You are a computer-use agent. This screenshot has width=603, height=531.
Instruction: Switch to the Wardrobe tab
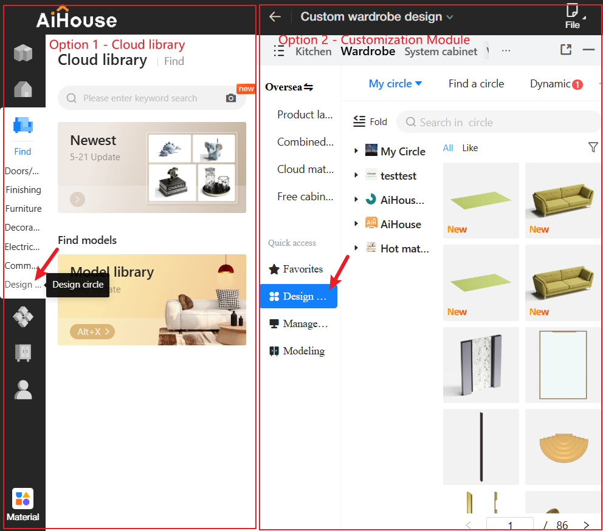coord(368,52)
